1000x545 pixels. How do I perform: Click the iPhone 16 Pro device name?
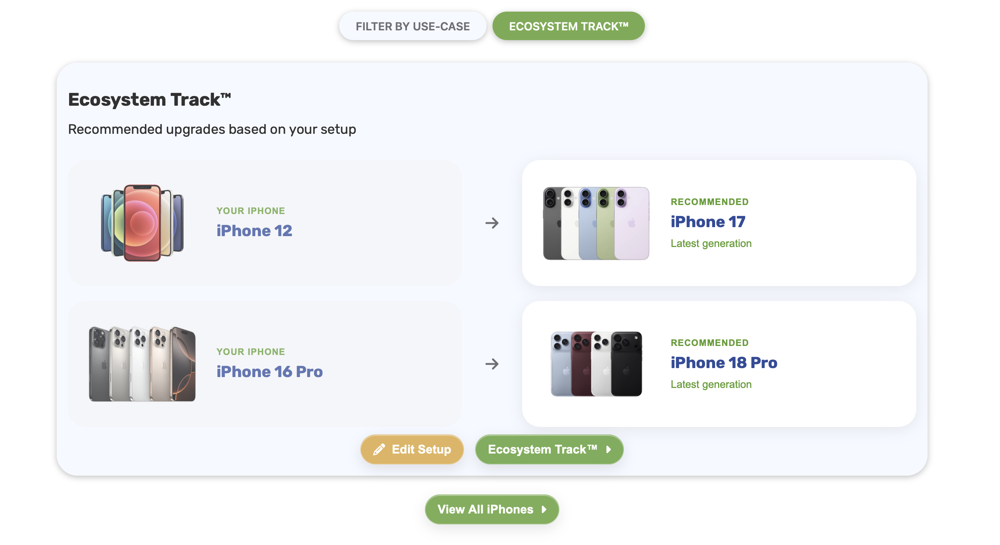coord(270,371)
